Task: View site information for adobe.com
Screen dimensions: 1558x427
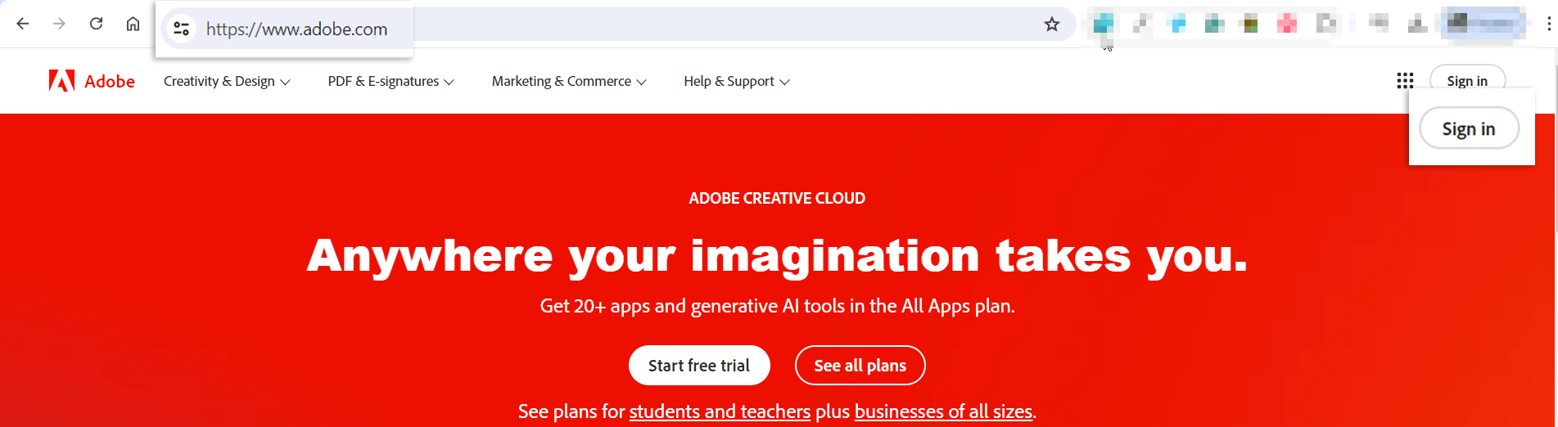Action: tap(181, 29)
